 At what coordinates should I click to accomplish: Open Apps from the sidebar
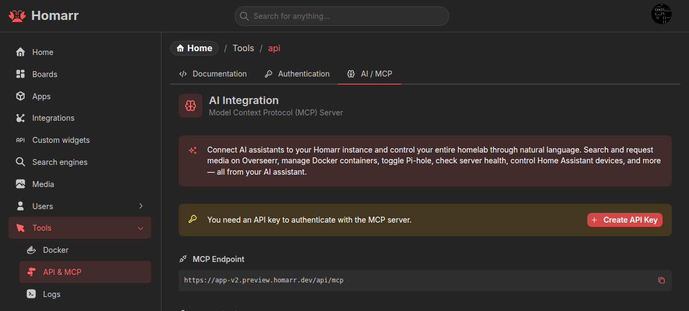80,96
